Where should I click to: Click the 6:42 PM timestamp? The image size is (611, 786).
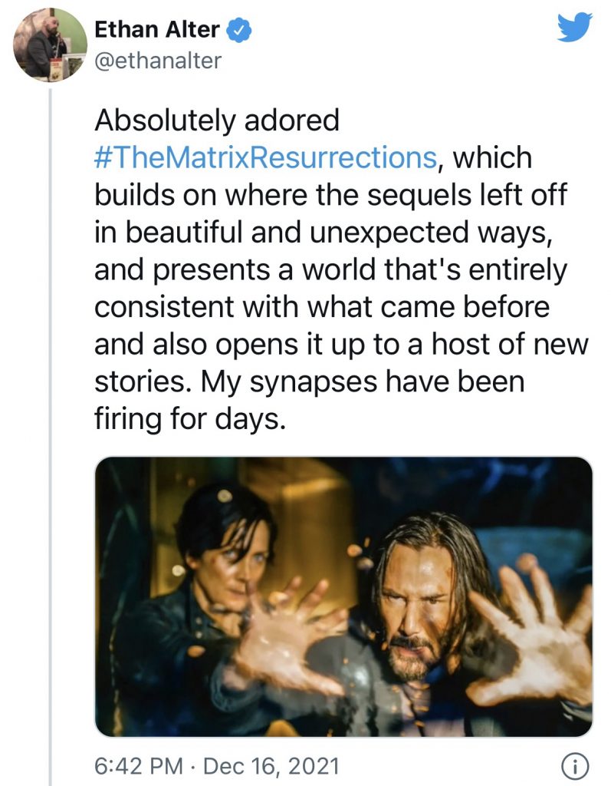(138, 766)
